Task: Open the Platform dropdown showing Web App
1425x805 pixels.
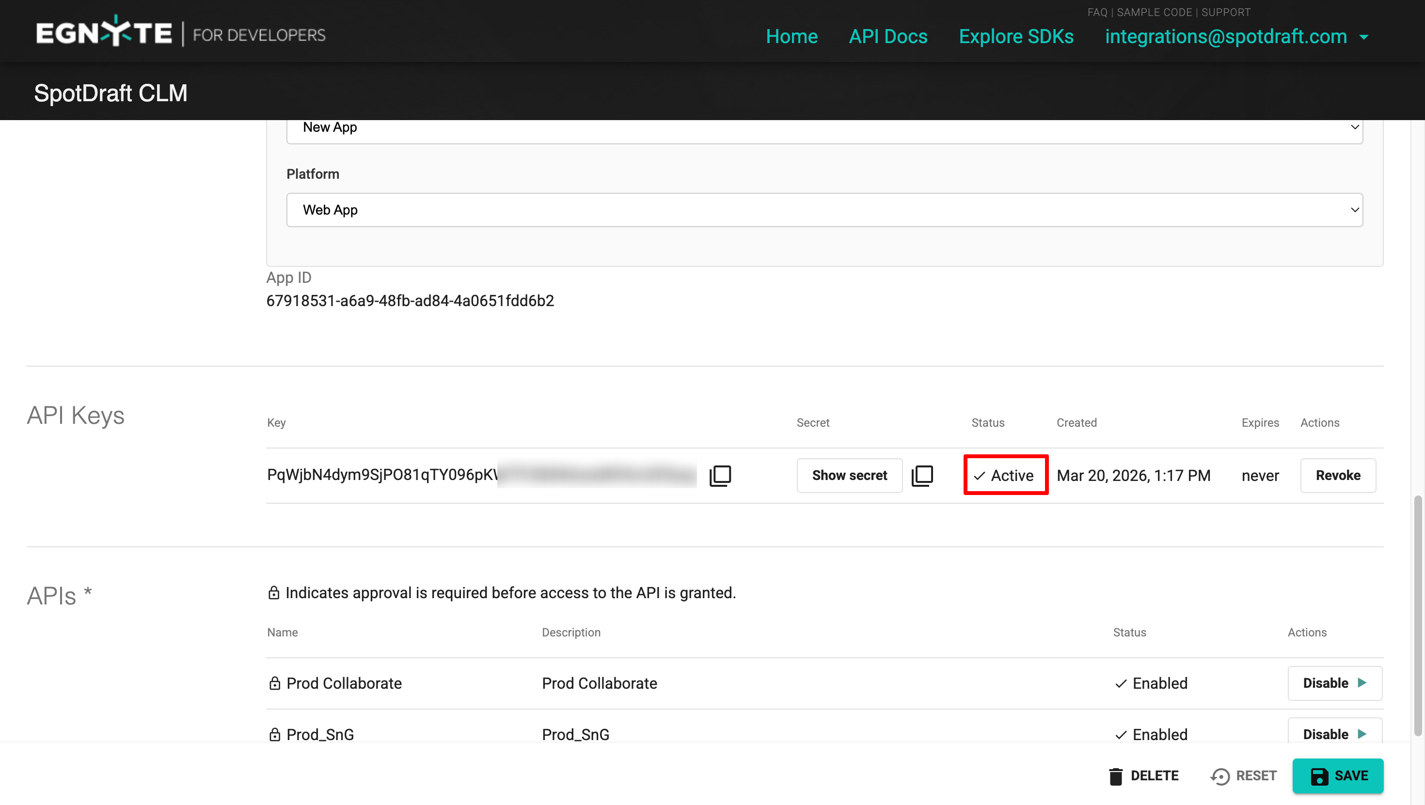Action: tap(824, 210)
